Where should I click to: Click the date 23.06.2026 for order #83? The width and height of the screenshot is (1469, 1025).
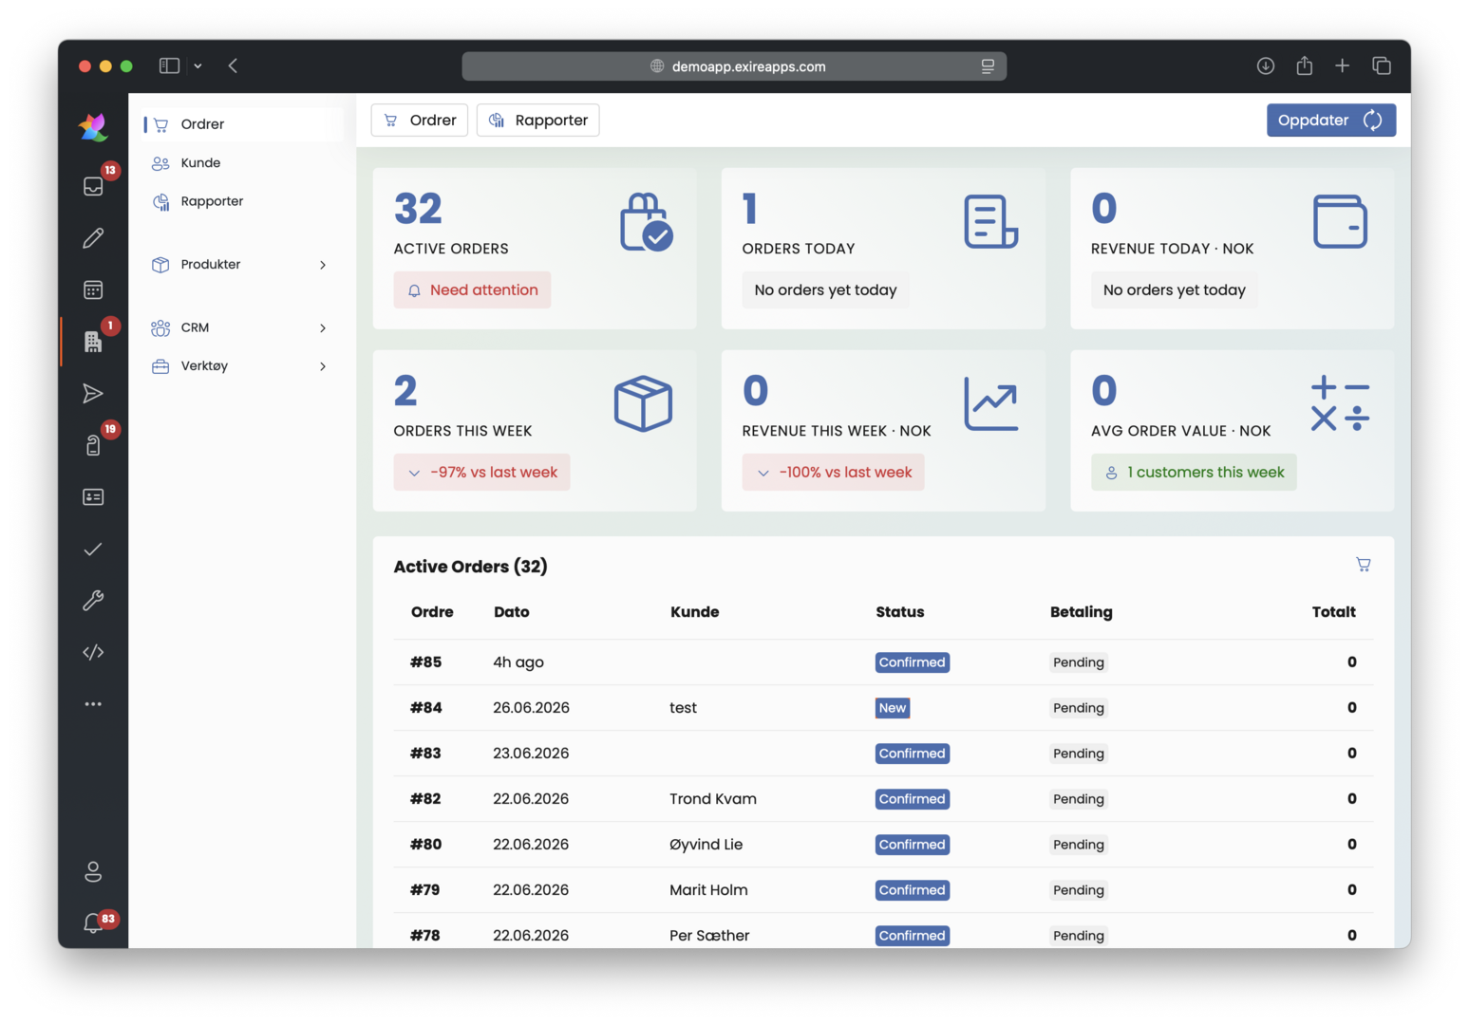tap(531, 754)
